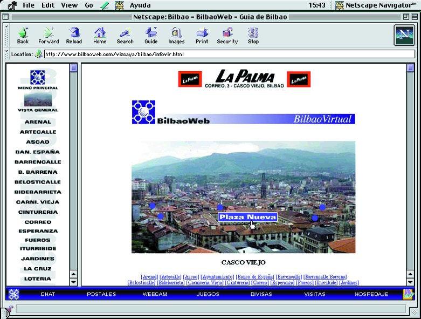Click the Location URL field
The width and height of the screenshot is (421, 319).
[230, 55]
